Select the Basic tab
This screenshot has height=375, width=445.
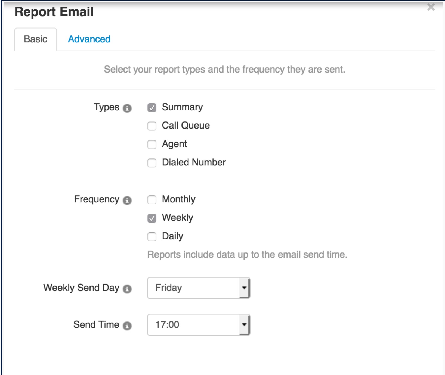36,39
